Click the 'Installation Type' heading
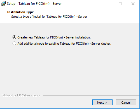The width and height of the screenshot is (140, 109). point(20,12)
